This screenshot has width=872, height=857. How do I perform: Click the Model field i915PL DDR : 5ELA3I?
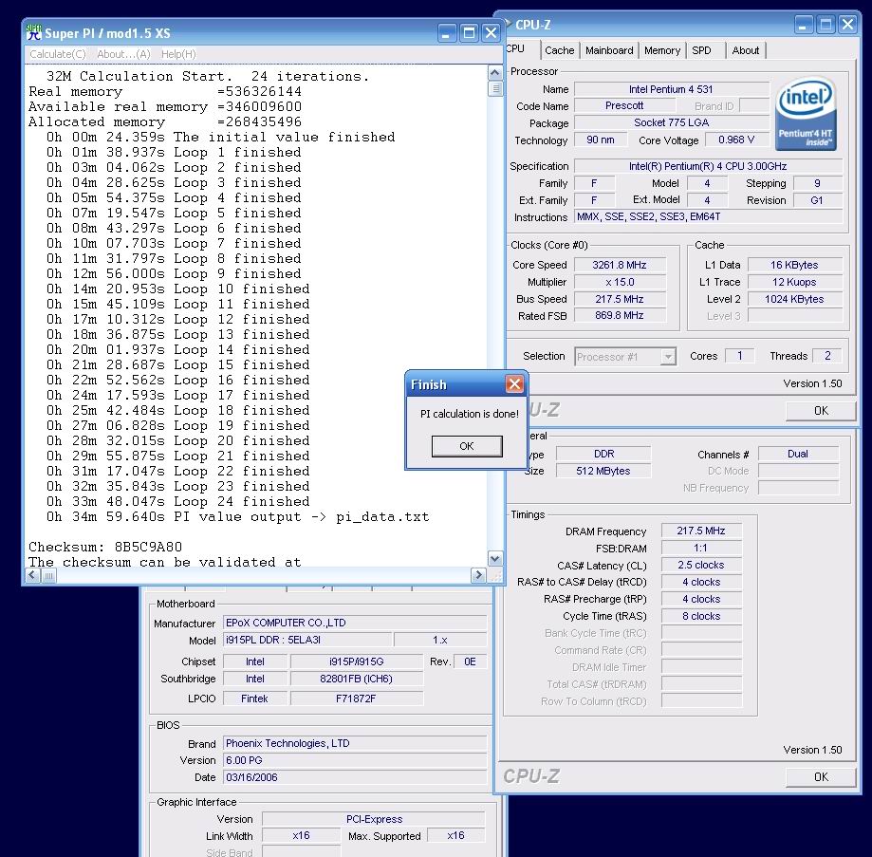tap(307, 640)
